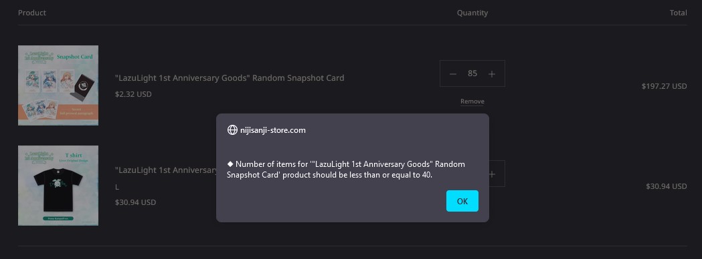
Task: Increase Snapshot Card quantity with the plus icon
Action: pos(492,73)
